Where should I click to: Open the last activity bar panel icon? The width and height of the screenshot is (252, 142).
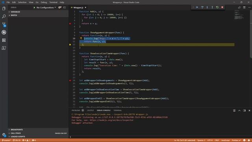4,48
